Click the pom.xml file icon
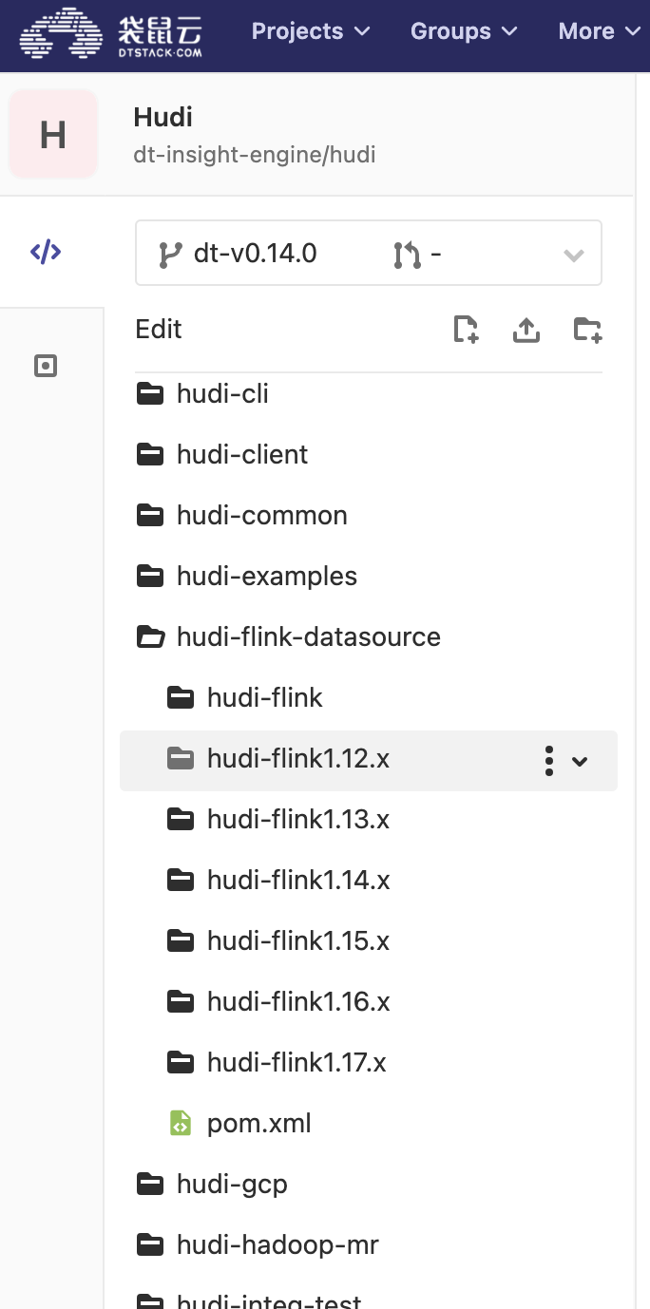Screen dimensions: 650x1309 point(181,1124)
